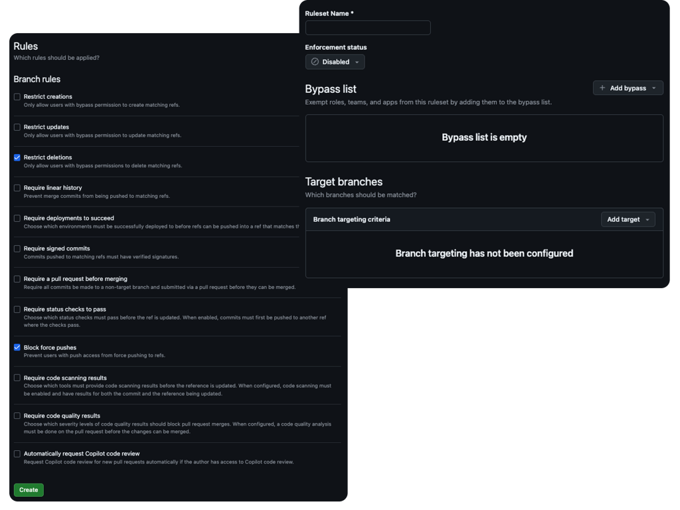Image resolution: width=680 pixels, height=510 pixels.
Task: Enable the Restrict updates checkbox
Action: 17,127
